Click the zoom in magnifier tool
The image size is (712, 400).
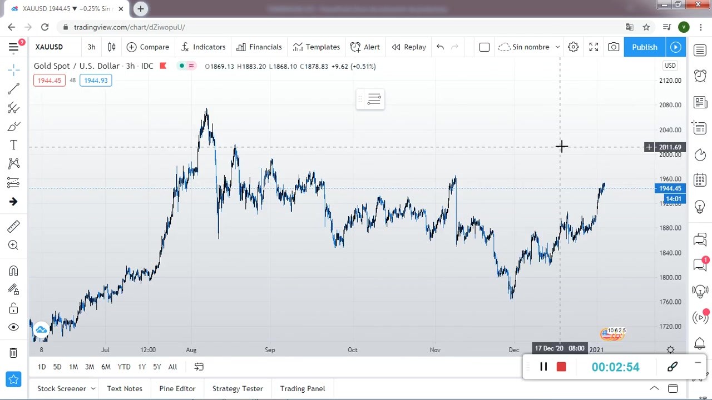13,245
